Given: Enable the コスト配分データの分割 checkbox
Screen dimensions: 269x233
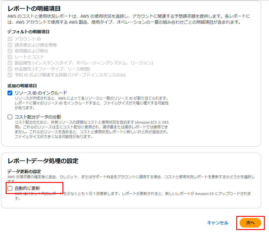Looking at the screenshot, I should coord(10,117).
